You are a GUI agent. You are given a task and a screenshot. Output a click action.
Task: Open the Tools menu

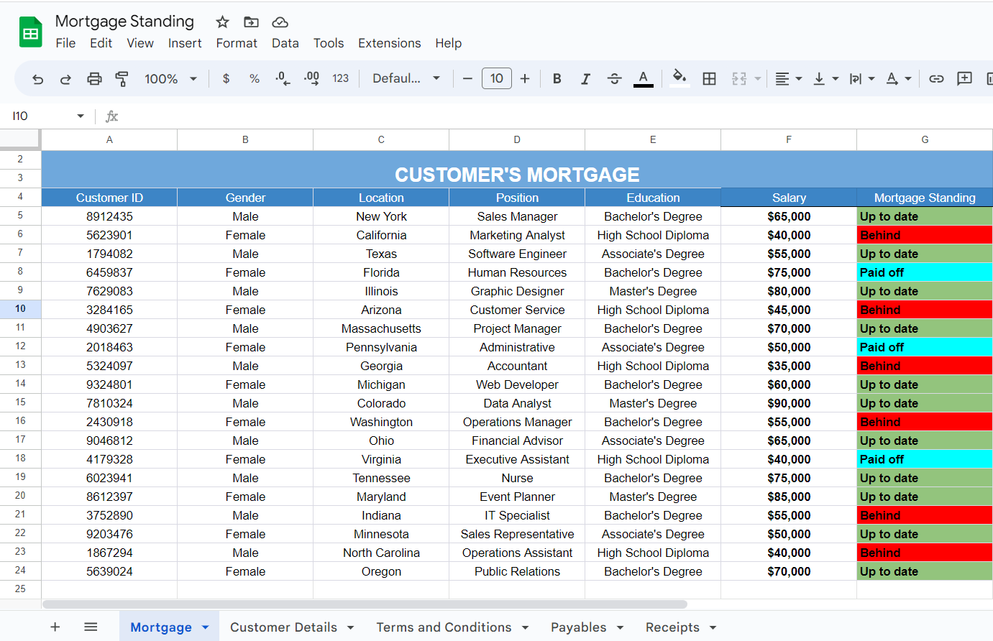[329, 43]
